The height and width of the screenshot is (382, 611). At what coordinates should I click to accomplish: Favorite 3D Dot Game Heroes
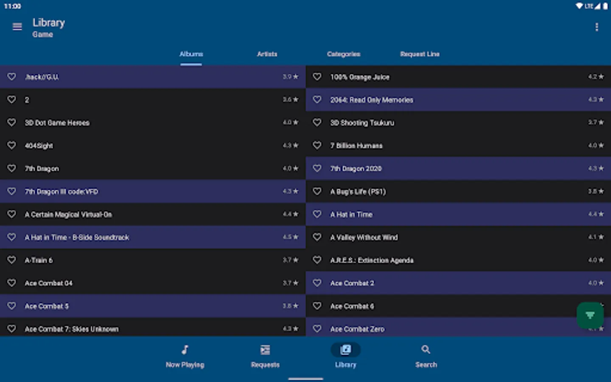coord(12,123)
